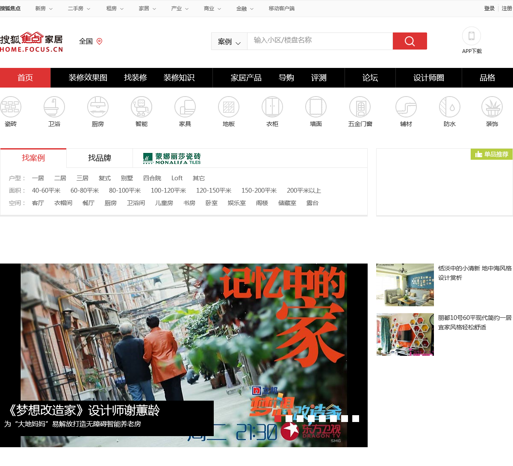The image size is (513, 466).
Task: Open 家居产品 in navigation bar
Action: tap(246, 78)
